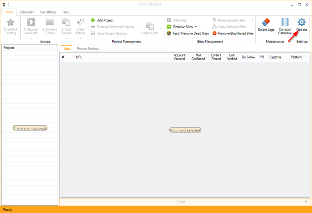Image resolution: width=312 pixels, height=213 pixels.
Task: Click the One-Click Posting star icon
Action: pos(11,22)
